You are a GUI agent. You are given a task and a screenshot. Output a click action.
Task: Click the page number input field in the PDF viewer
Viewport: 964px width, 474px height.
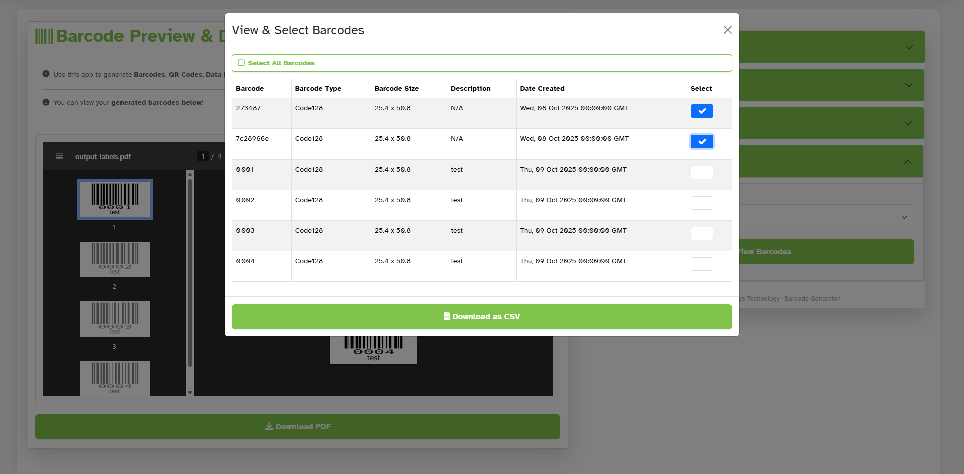tap(203, 156)
